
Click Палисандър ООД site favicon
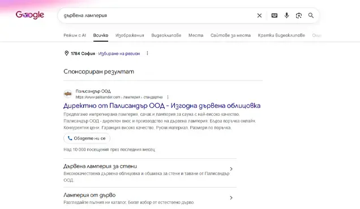pyautogui.click(x=68, y=94)
